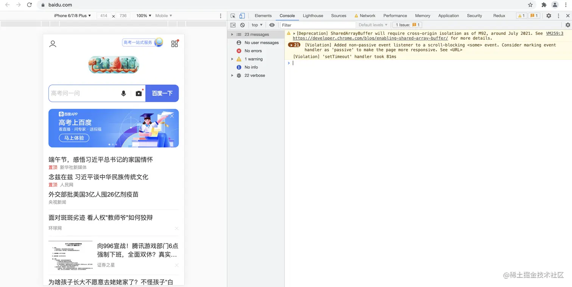Click the Baidu user account icon

[53, 43]
